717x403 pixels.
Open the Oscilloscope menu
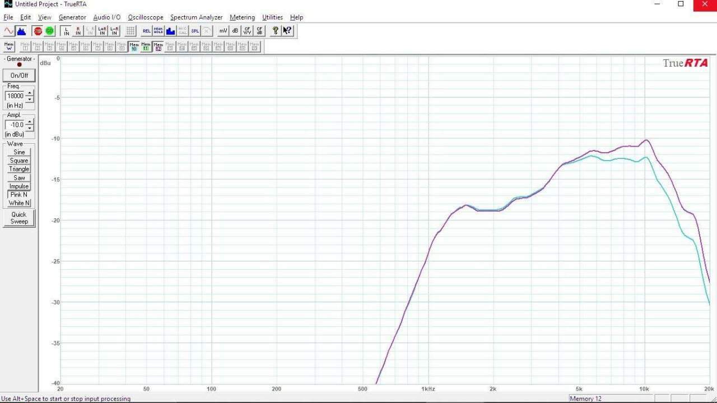(146, 17)
